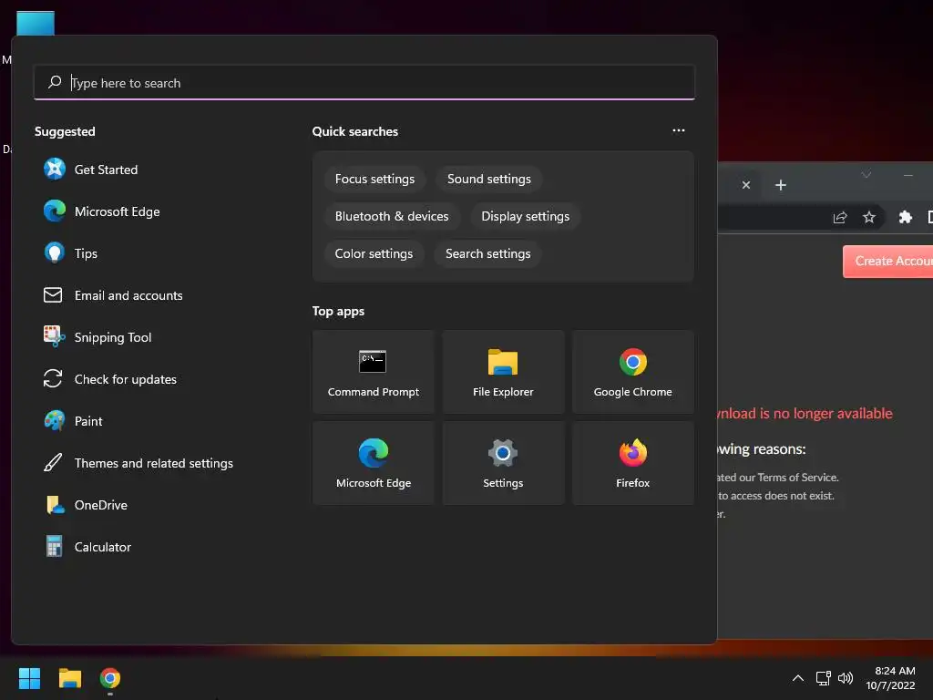Open the network tray icon
Image resolution: width=933 pixels, height=700 pixels.
point(823,678)
